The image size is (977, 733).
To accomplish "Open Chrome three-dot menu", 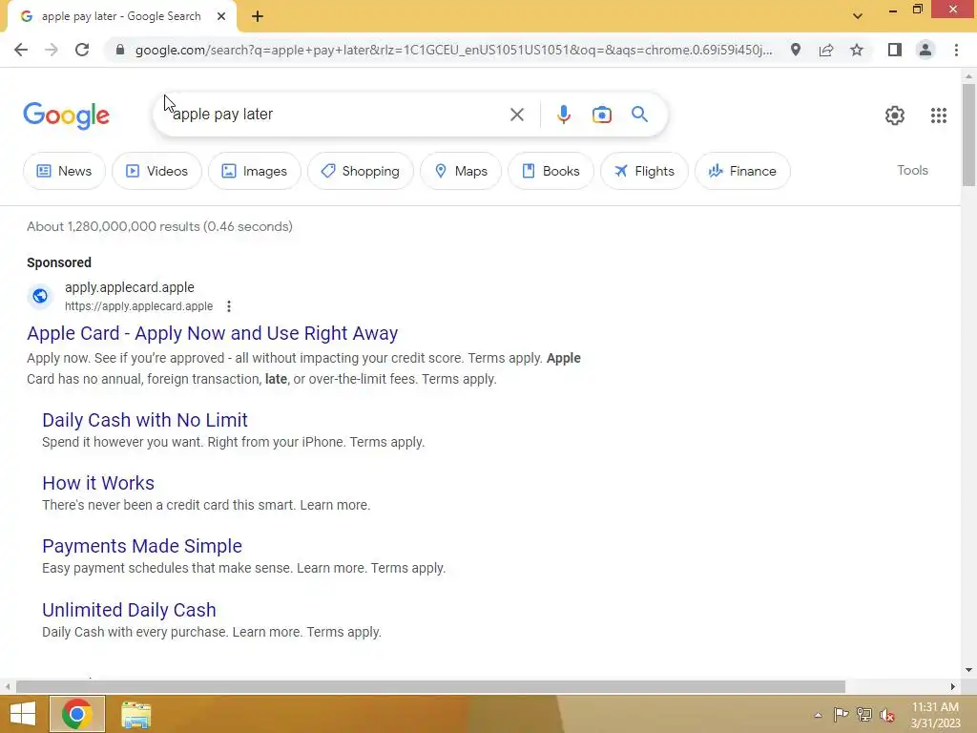I will (956, 50).
